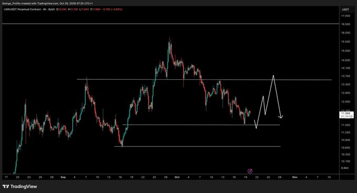
Task: Click the 12.900 price axis label
Action: click(345, 93)
